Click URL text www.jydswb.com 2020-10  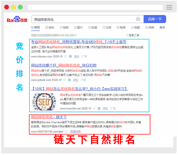pyautogui.click(x=46, y=80)
